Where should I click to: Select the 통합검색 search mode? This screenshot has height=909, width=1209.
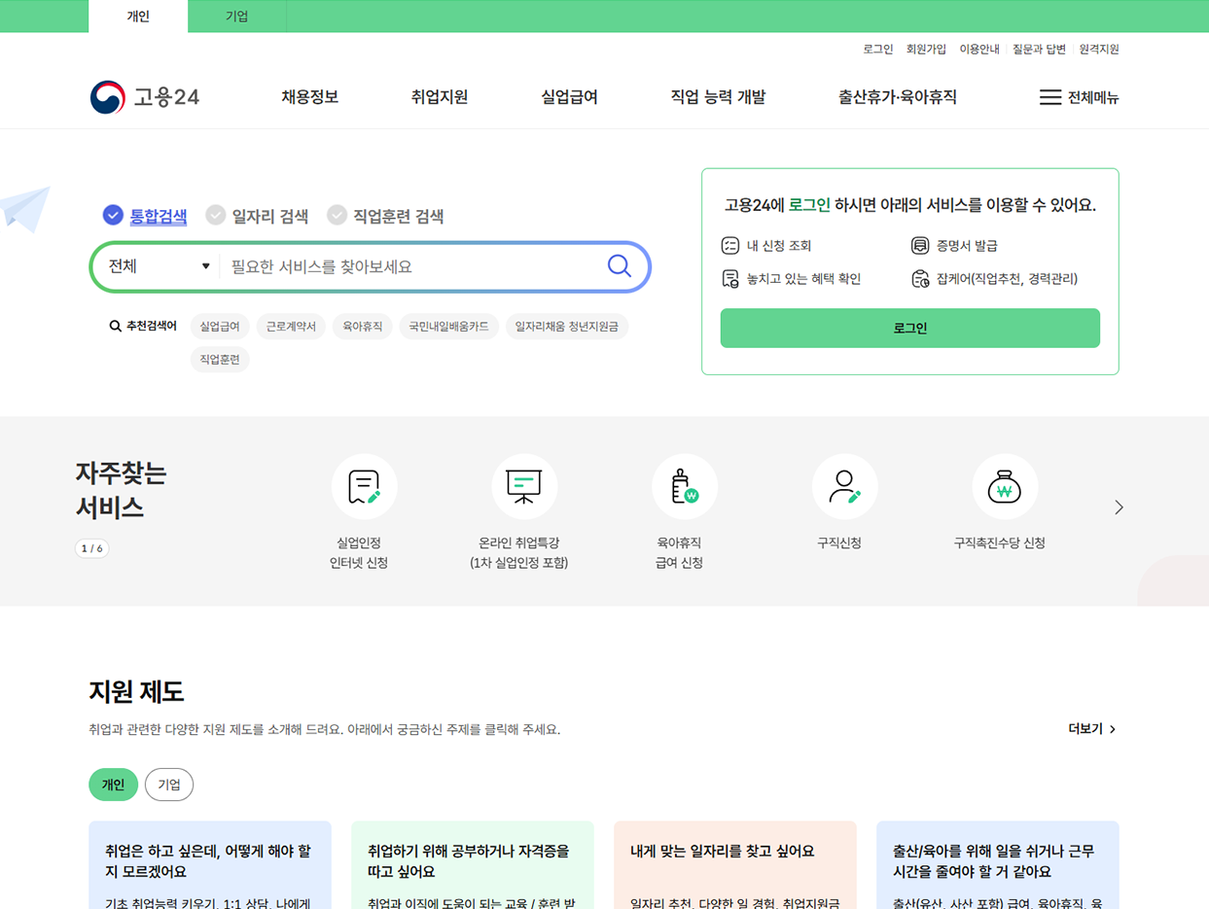pyautogui.click(x=145, y=216)
